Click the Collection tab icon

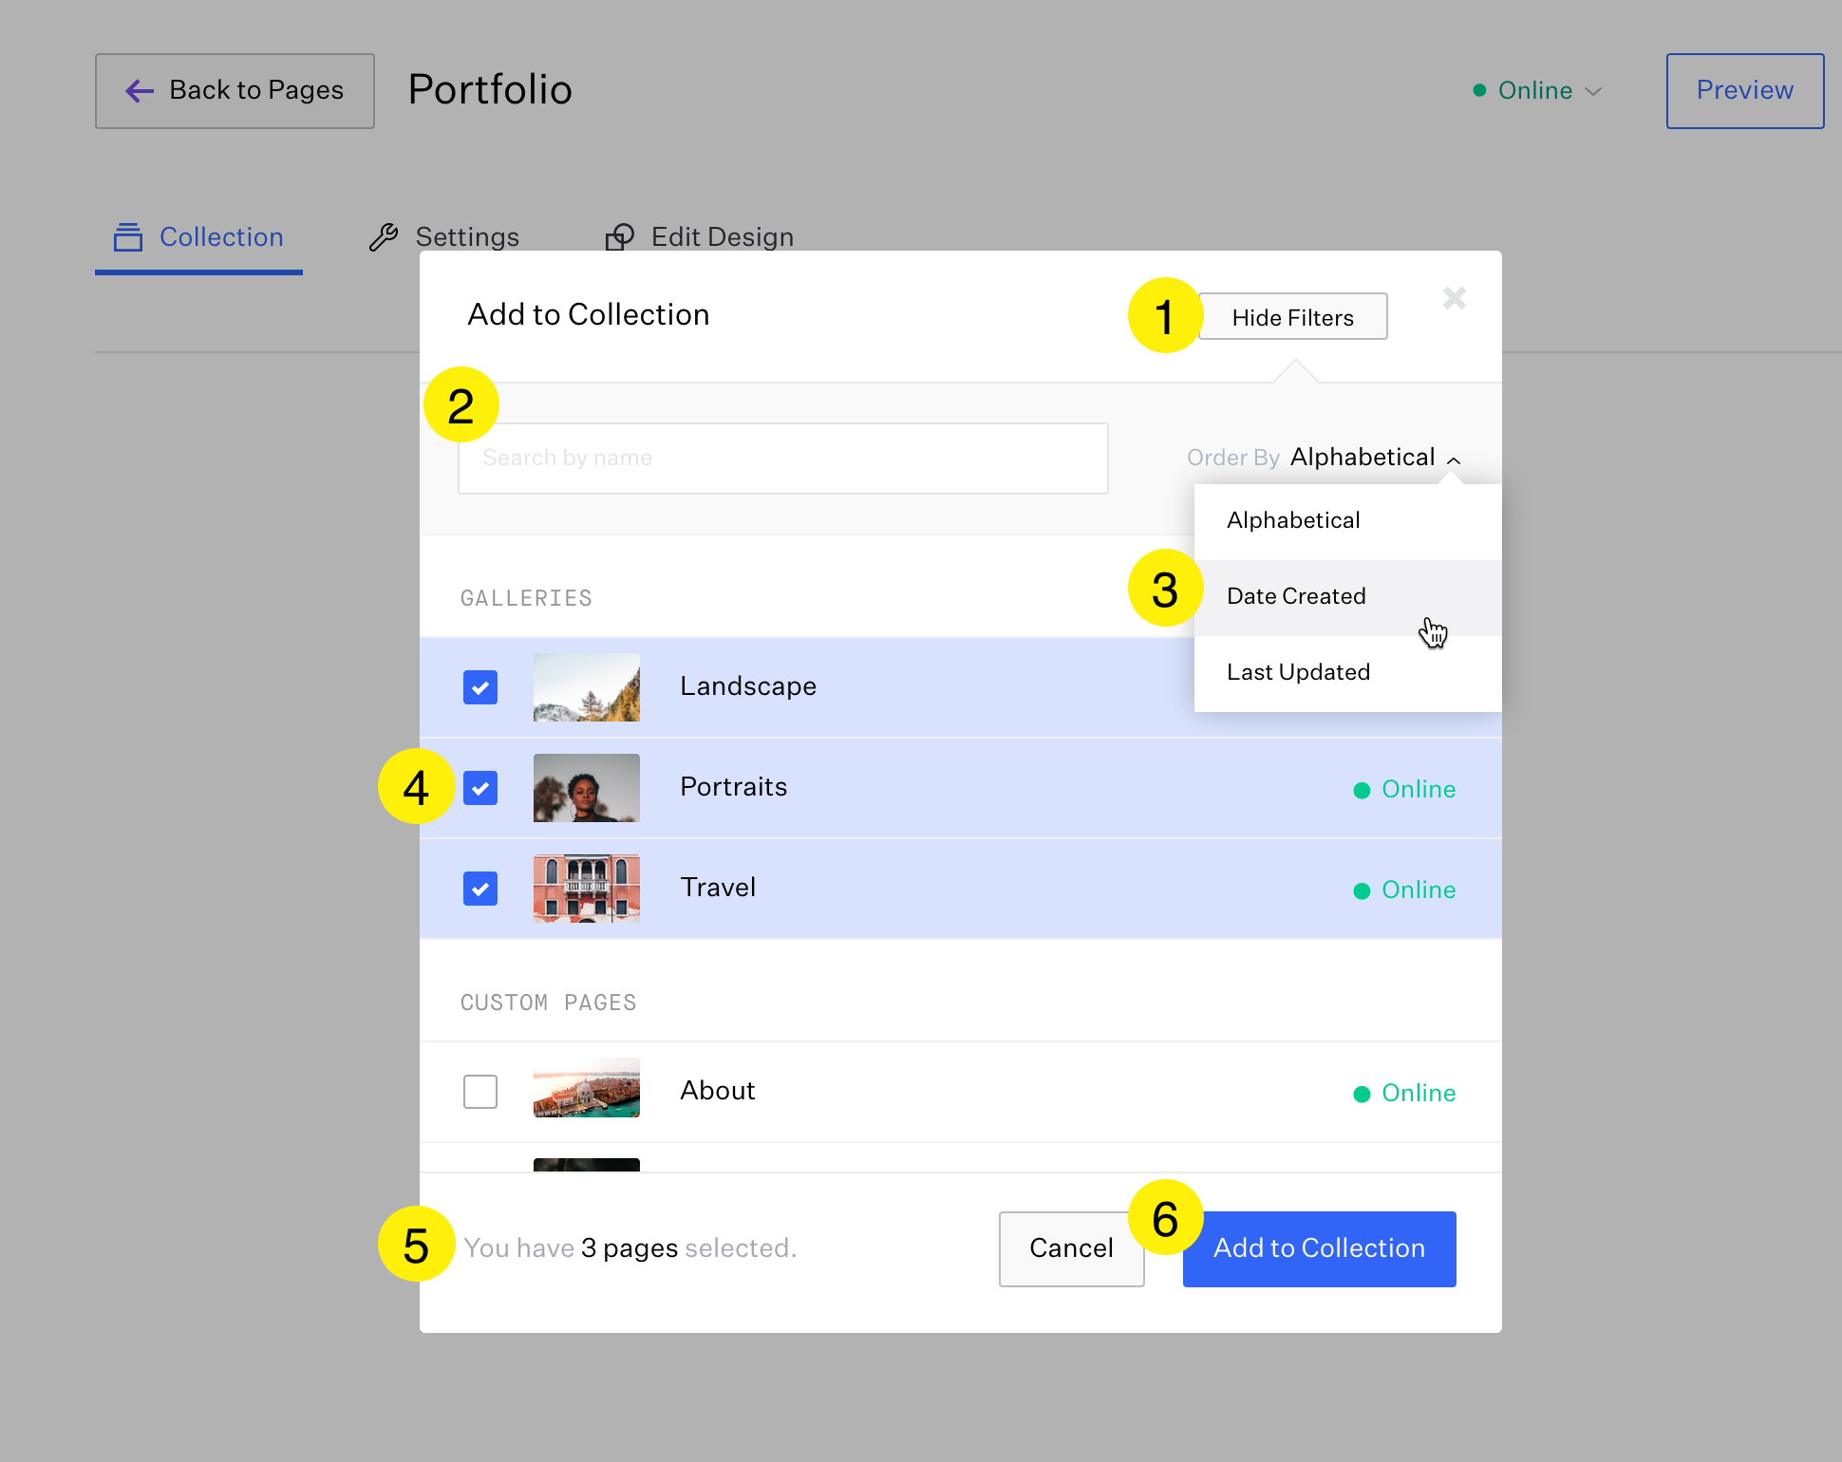tap(127, 236)
